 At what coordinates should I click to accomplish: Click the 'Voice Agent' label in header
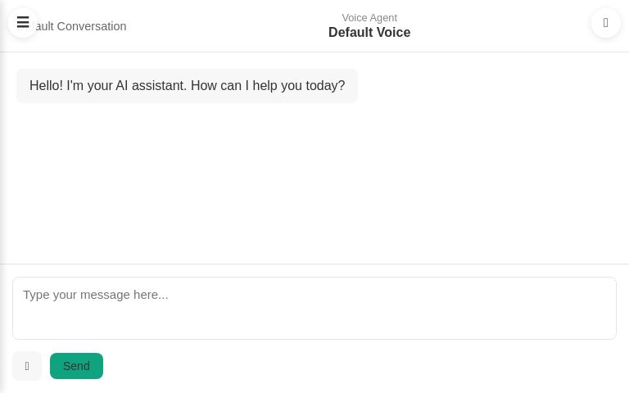pos(369,17)
